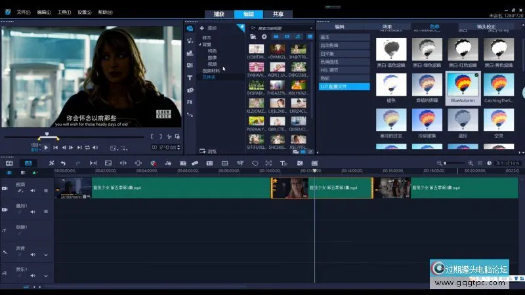525x295 pixels.
Task: Open the 叠加1 track options menu
Action: (x=46, y=212)
